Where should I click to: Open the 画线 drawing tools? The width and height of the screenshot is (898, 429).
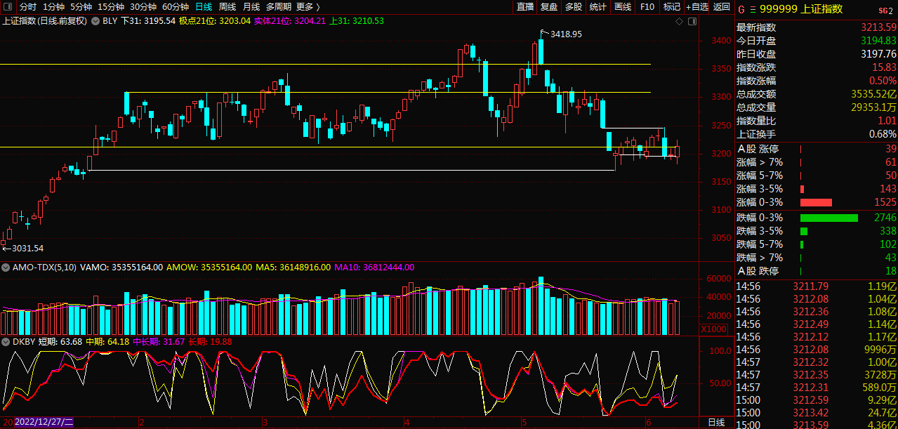(623, 7)
